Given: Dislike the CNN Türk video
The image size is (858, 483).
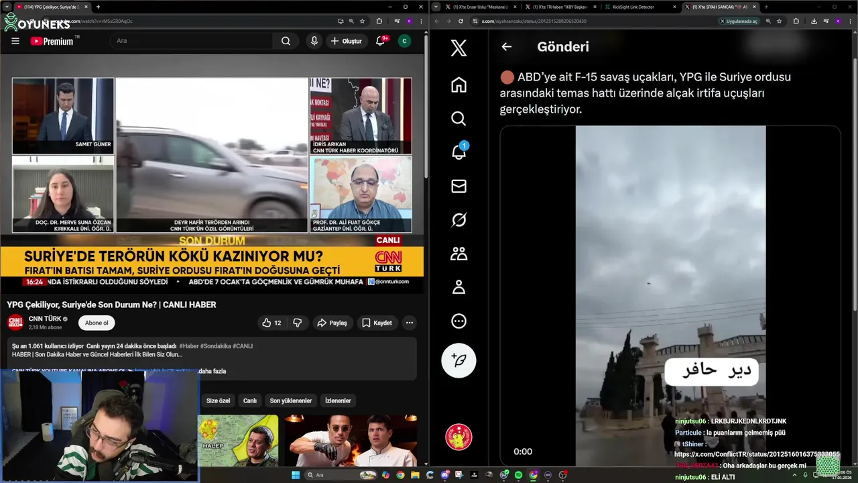Looking at the screenshot, I should coord(297,323).
